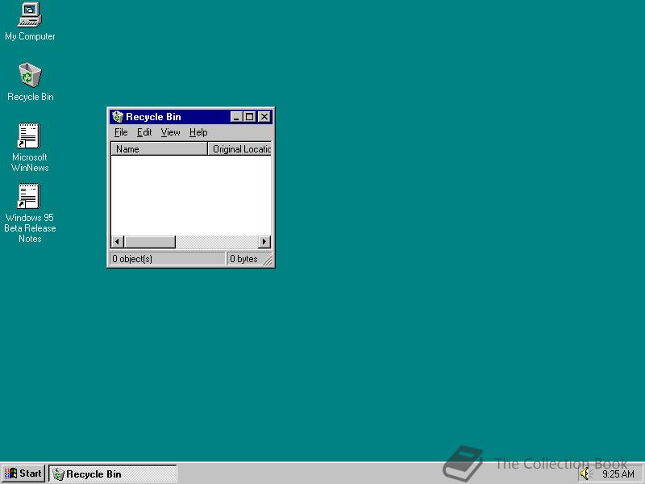Select the Recycle Bin desktop icon

coord(29,75)
